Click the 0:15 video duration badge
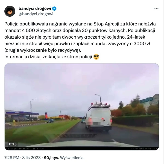 pos(13,144)
